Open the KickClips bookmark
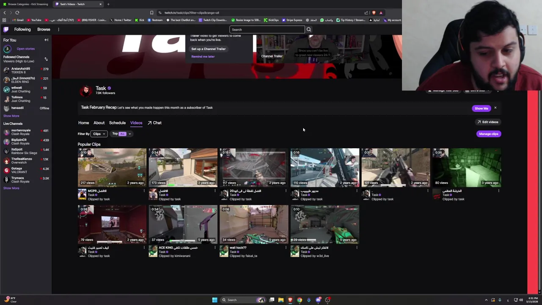The width and height of the screenshot is (542, 305). 271,20
